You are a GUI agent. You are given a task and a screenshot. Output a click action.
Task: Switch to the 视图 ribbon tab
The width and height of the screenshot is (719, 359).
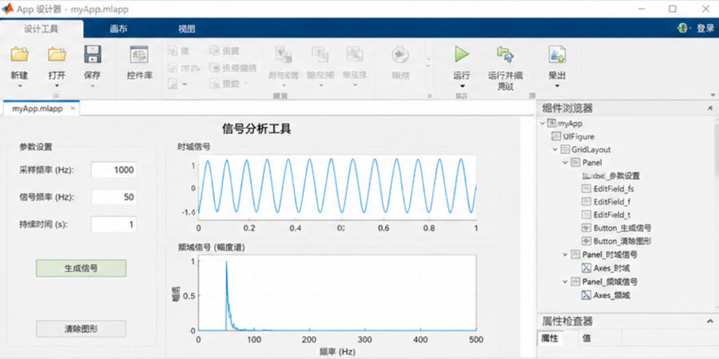click(187, 29)
